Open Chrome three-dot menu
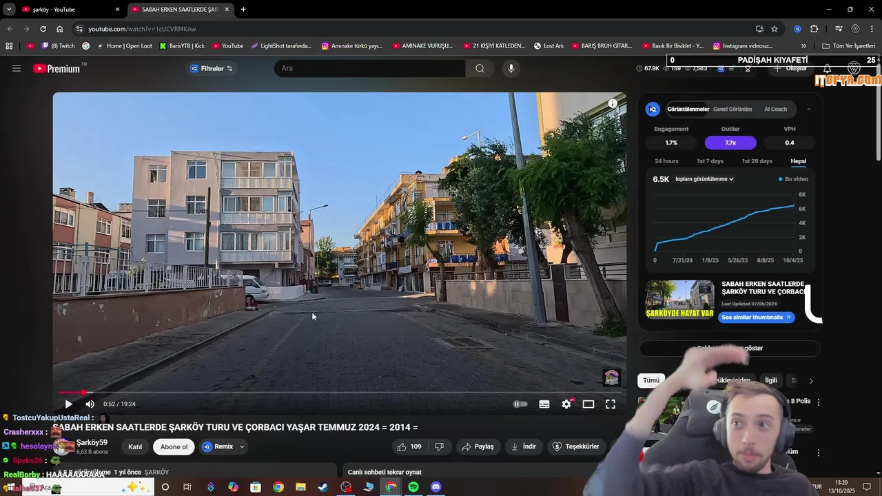Image resolution: width=882 pixels, height=496 pixels. pos(872,29)
